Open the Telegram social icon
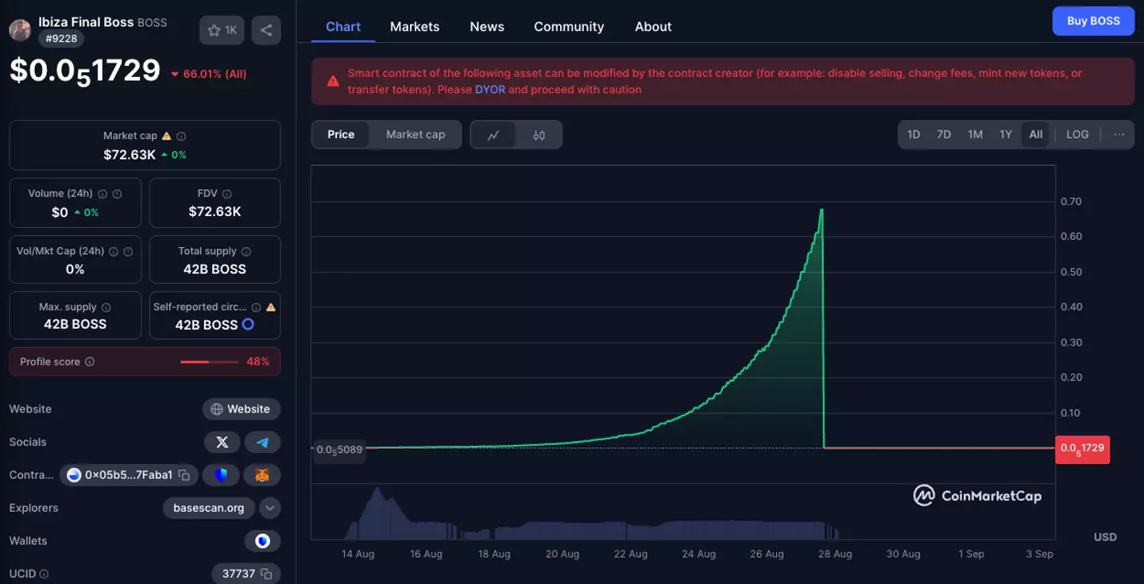The height and width of the screenshot is (584, 1144). [262, 442]
